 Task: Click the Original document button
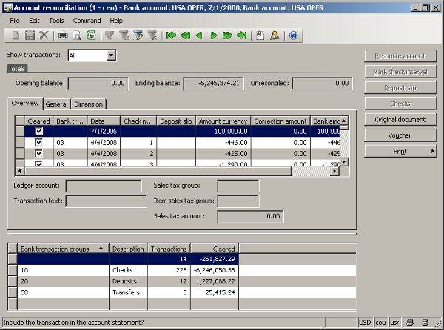click(x=400, y=119)
